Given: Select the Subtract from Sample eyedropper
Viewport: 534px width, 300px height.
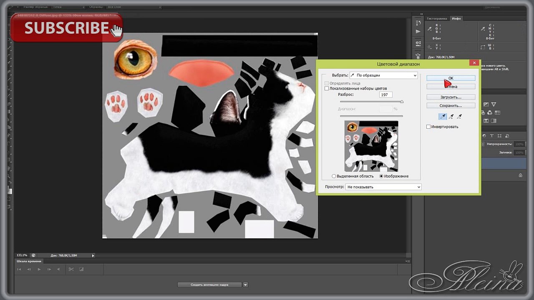Looking at the screenshot, I should (x=459, y=117).
